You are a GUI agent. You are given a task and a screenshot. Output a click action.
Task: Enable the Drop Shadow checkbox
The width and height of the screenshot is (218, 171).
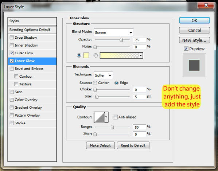pyautogui.click(x=12, y=38)
